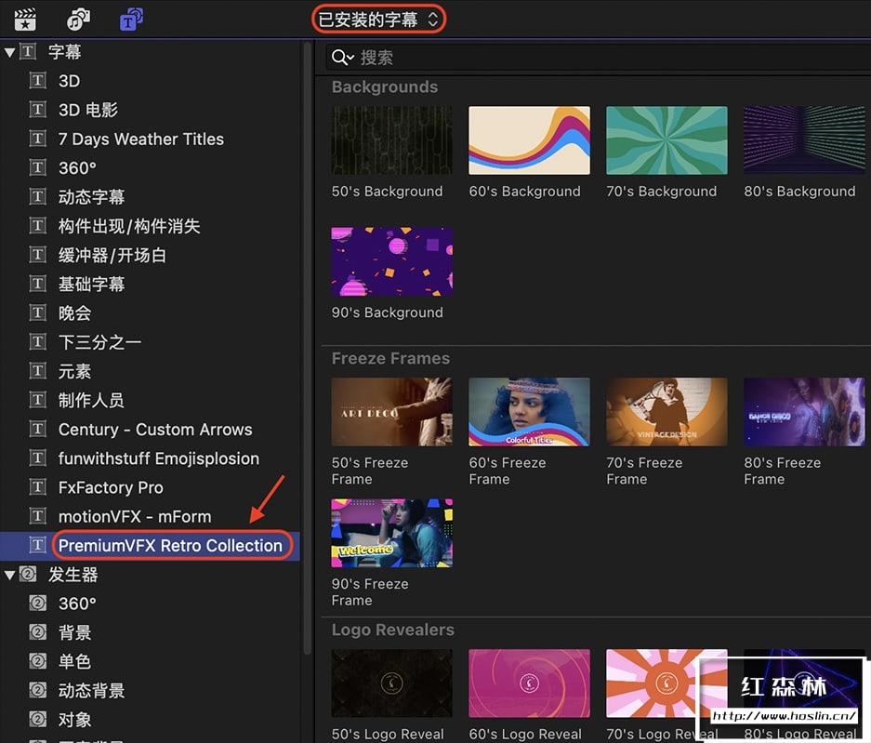Select the 90's Background thumbnail
The height and width of the screenshot is (743, 871).
pyautogui.click(x=391, y=261)
